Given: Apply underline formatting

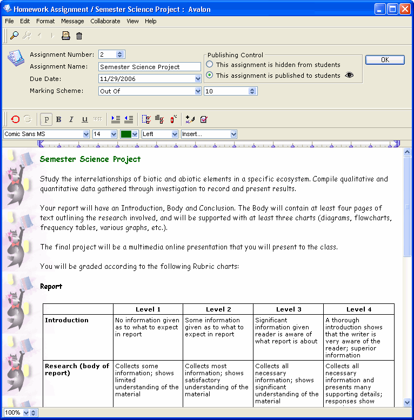Looking at the screenshot, I should tap(84, 119).
